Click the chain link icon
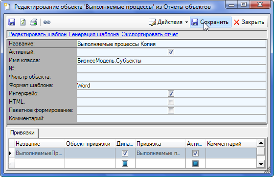Image resolution: width=274 pixels, height=177 pixels. click(46, 22)
